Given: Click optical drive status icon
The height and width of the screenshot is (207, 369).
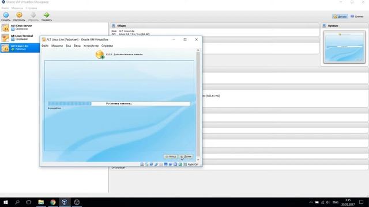Looking at the screenshot, I should pyautogui.click(x=146, y=164).
